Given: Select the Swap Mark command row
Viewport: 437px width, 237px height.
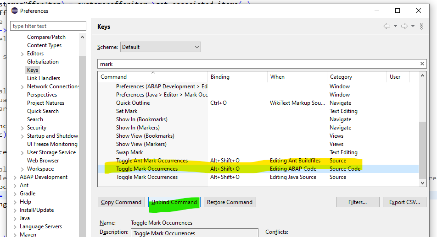Looking at the screenshot, I should (258, 152).
